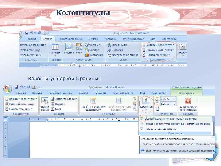221x166 pixels.
Task: Click the round Office button in the lower window
Action: tap(8, 89)
